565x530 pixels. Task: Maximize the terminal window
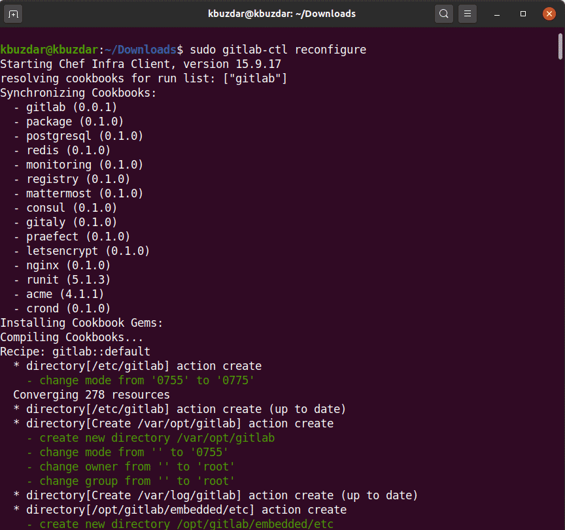tap(523, 14)
